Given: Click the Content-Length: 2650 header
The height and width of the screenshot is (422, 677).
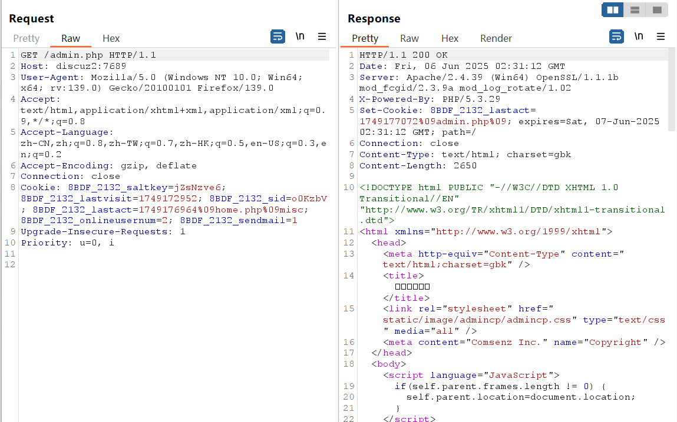Looking at the screenshot, I should pyautogui.click(x=418, y=166).
